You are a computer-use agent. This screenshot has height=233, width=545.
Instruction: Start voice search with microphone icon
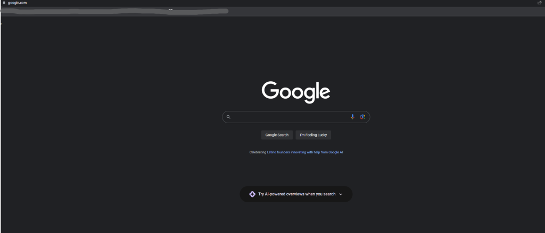coord(352,117)
